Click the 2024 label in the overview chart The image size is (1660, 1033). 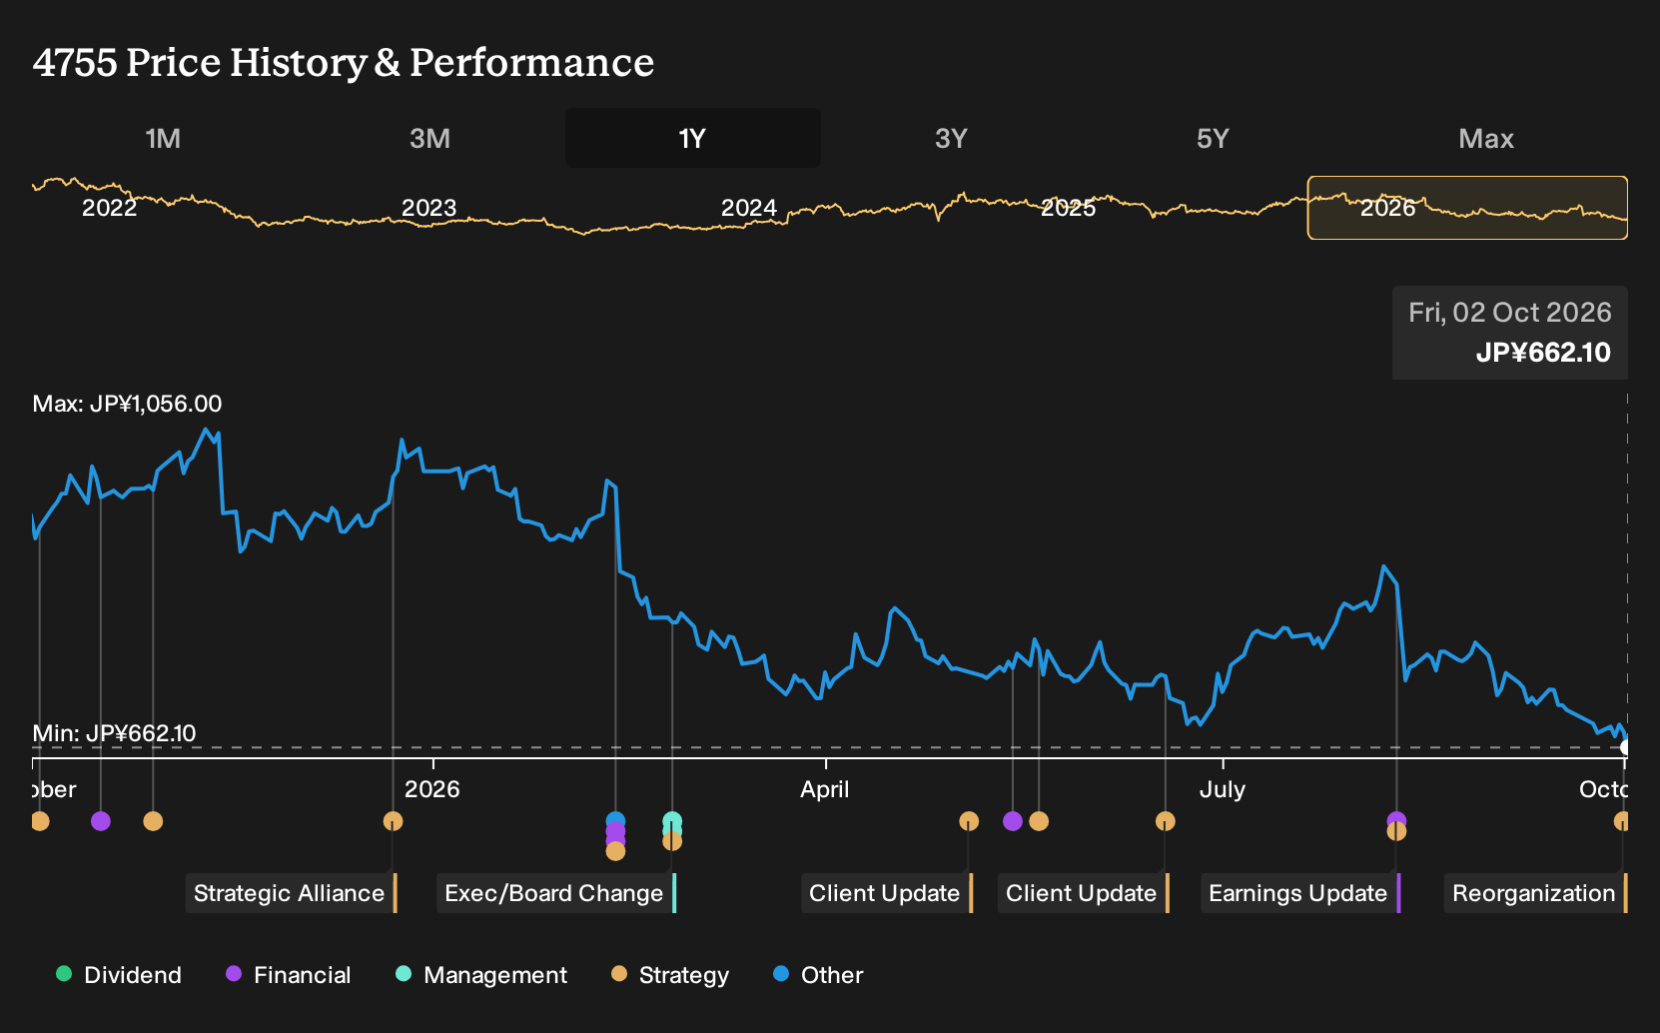[749, 208]
